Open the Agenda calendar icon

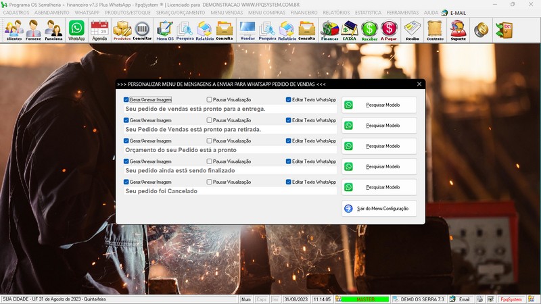tap(99, 30)
